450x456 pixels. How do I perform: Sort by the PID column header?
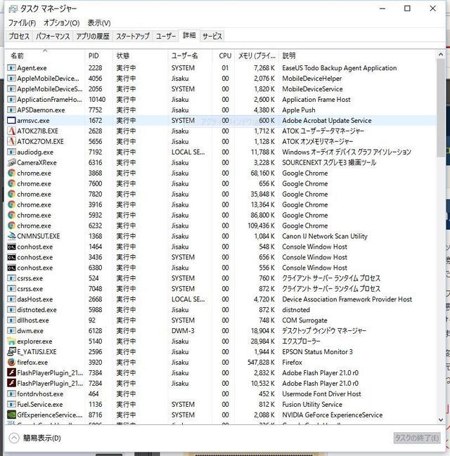[x=98, y=56]
